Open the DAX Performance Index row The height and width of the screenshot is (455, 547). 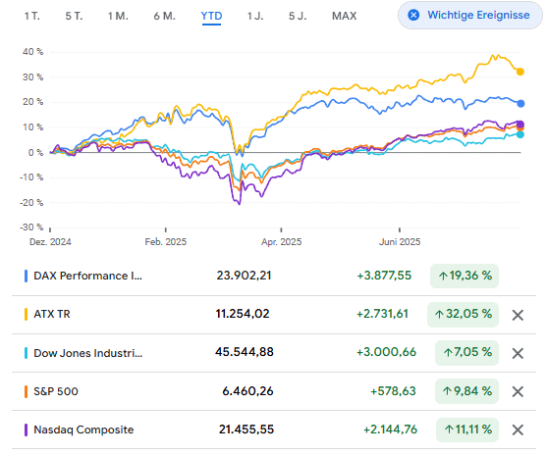(274, 276)
